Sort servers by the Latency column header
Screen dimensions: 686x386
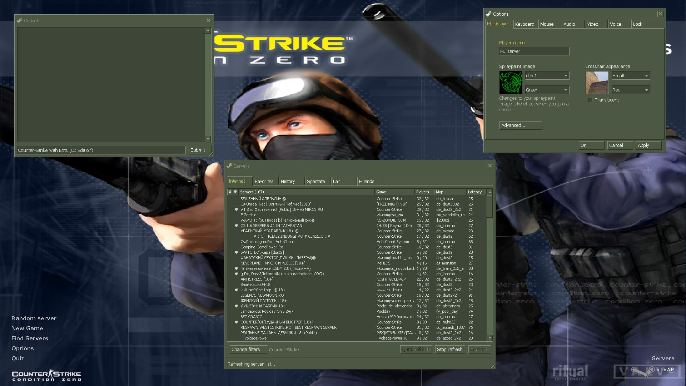477,192
